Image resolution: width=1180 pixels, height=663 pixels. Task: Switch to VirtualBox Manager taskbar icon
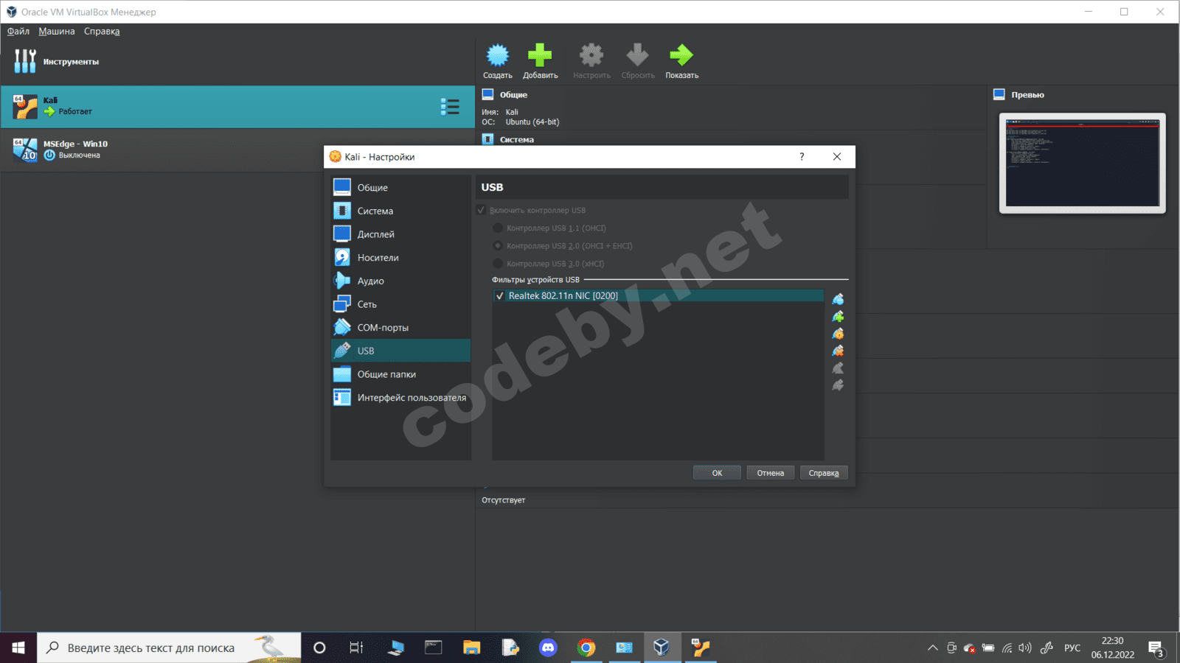(x=662, y=648)
